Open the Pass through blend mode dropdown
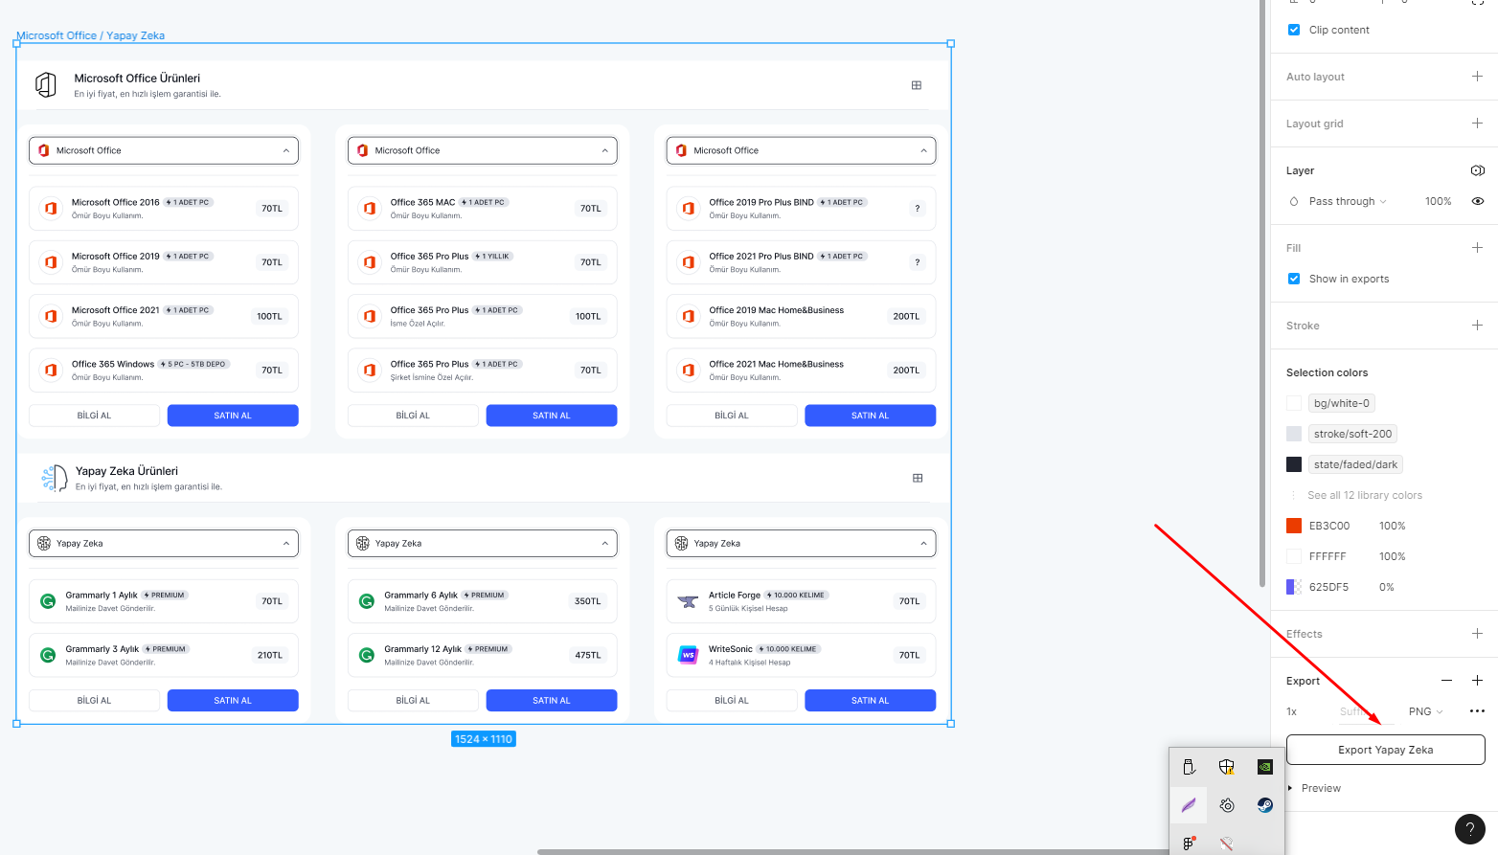This screenshot has width=1498, height=855. point(1348,201)
